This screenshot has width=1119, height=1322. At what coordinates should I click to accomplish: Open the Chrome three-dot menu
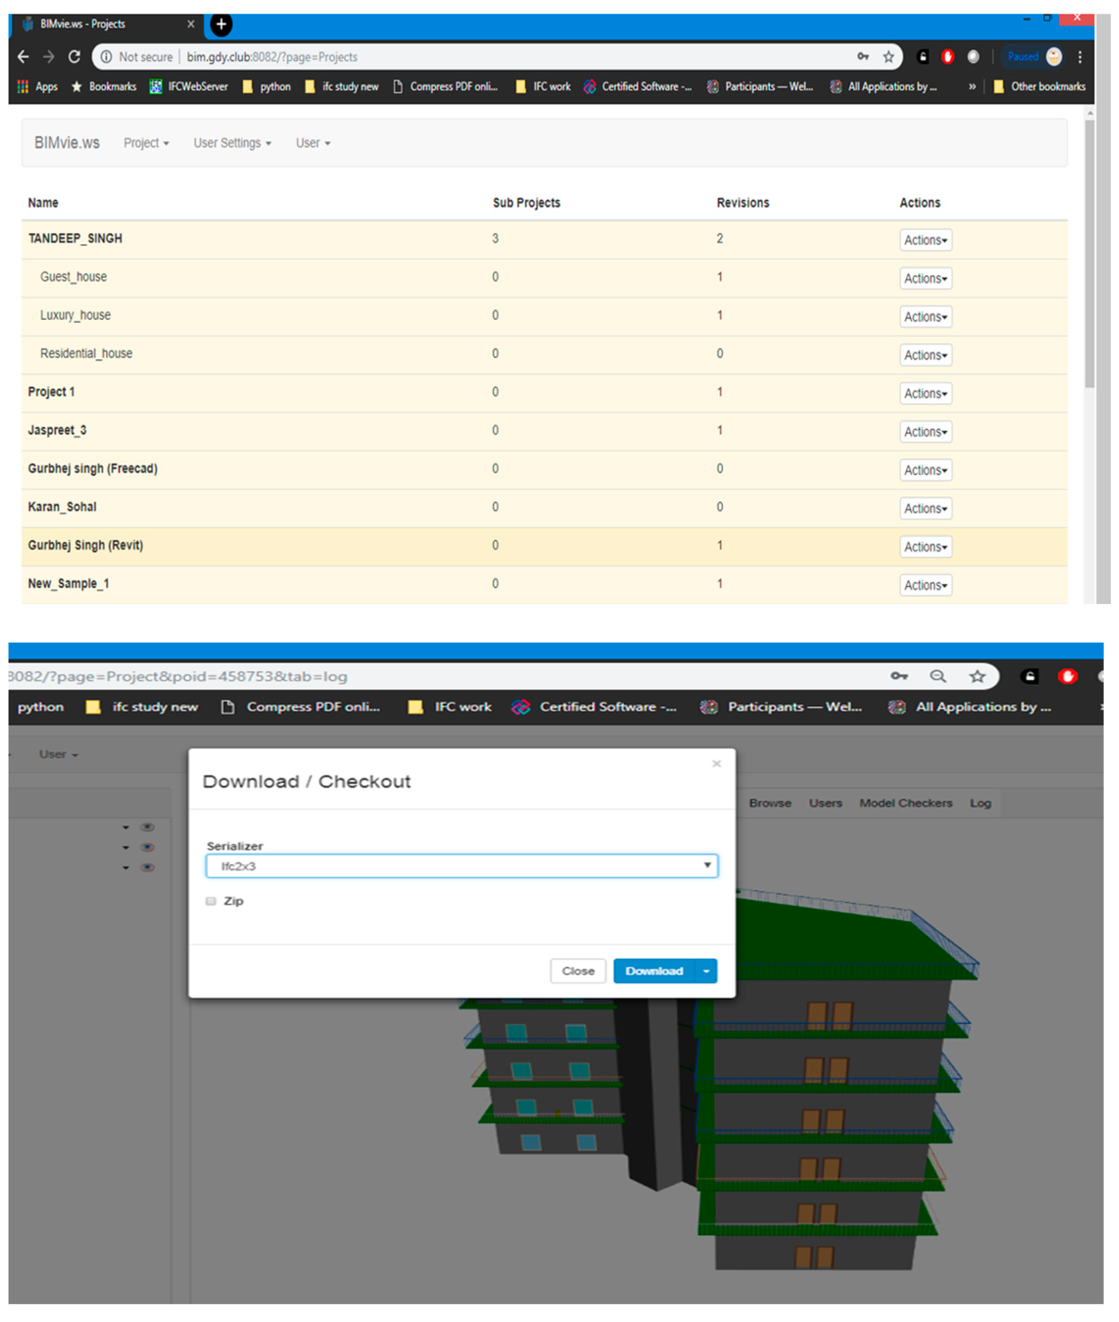[x=1080, y=56]
